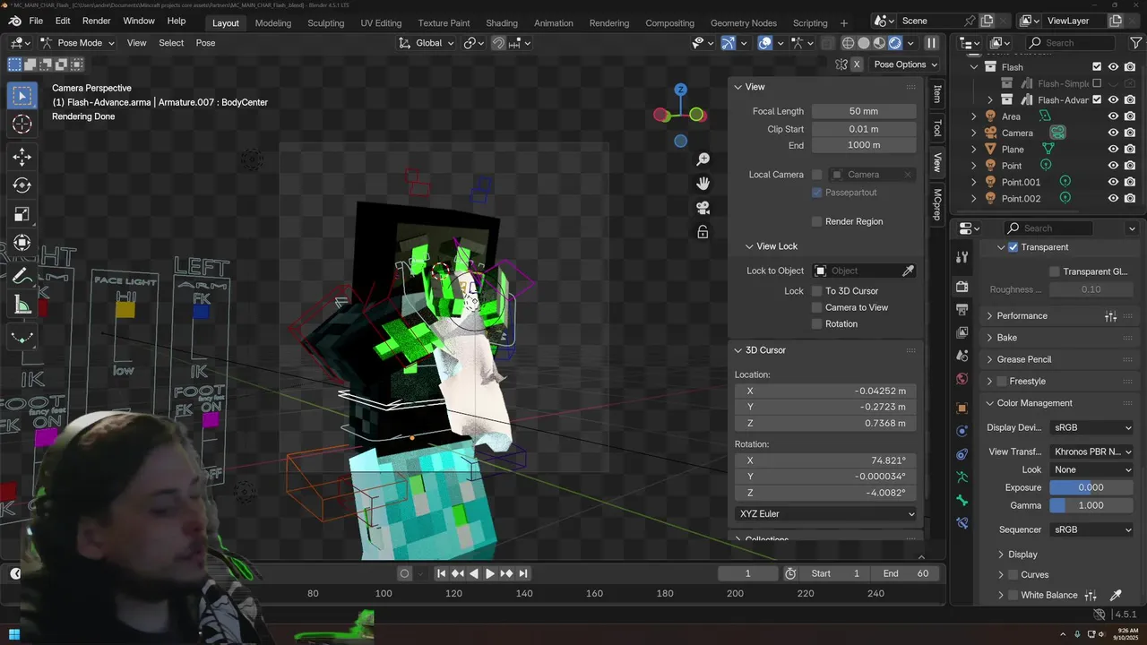
Task: Open the Pose menu in viewport header
Action: [x=205, y=43]
